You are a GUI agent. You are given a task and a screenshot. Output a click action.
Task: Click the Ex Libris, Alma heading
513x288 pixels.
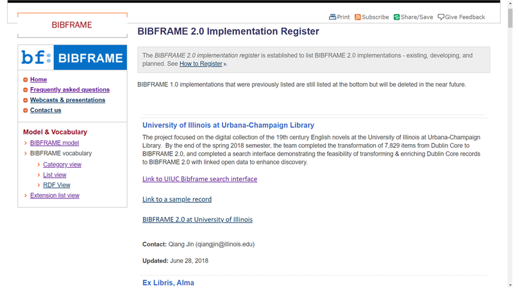[x=168, y=283]
